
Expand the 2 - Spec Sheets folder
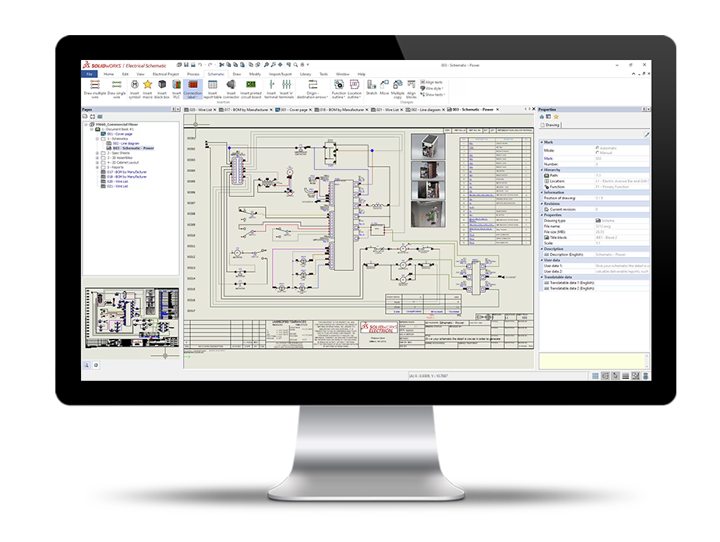pyautogui.click(x=97, y=153)
